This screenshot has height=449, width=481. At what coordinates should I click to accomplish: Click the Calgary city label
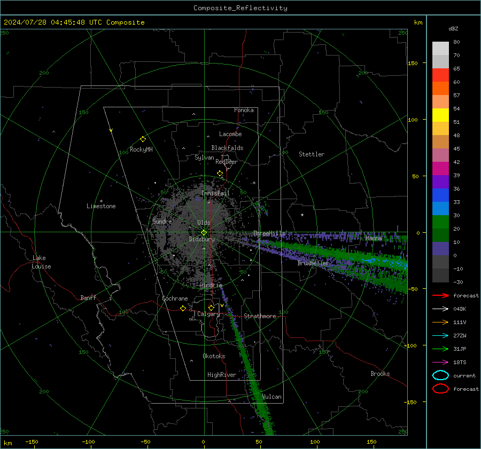(x=208, y=314)
